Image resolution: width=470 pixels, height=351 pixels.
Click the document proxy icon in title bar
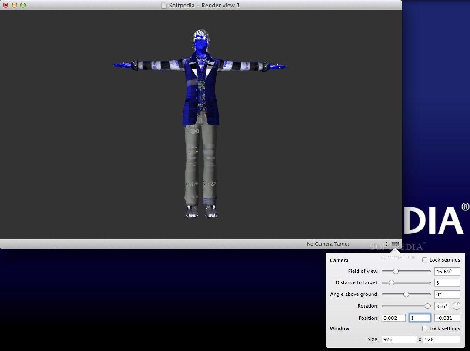click(163, 5)
